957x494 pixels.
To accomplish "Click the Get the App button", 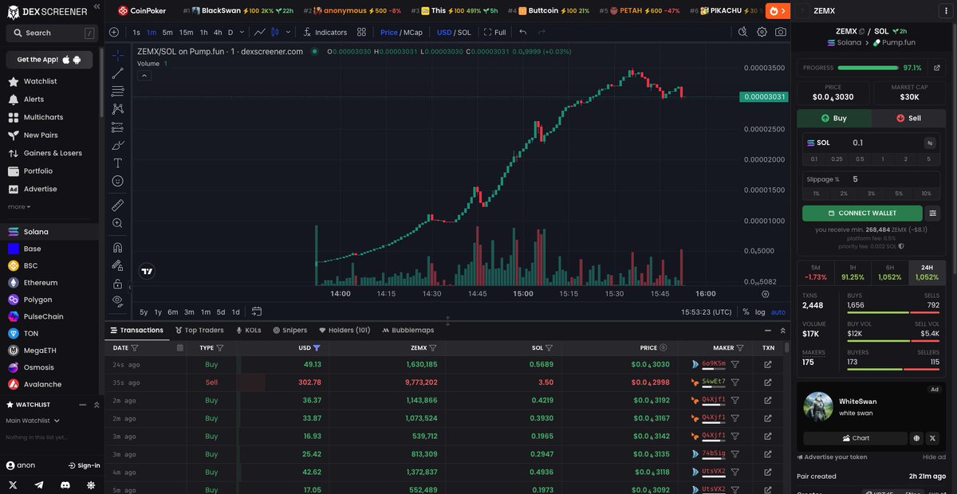I will pos(49,60).
